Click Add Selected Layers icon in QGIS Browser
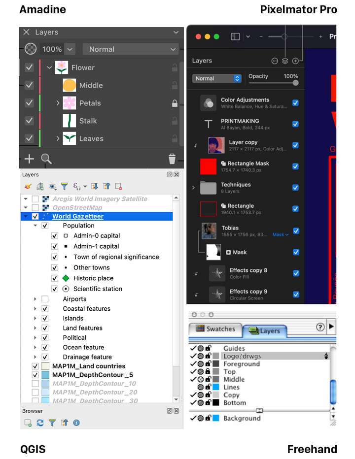 [28, 423]
